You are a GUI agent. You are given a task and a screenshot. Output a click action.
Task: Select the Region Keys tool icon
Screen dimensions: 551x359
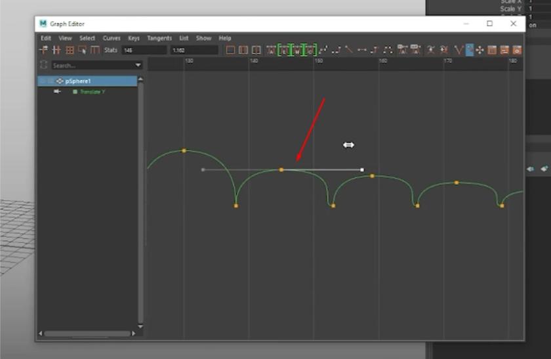[83, 50]
